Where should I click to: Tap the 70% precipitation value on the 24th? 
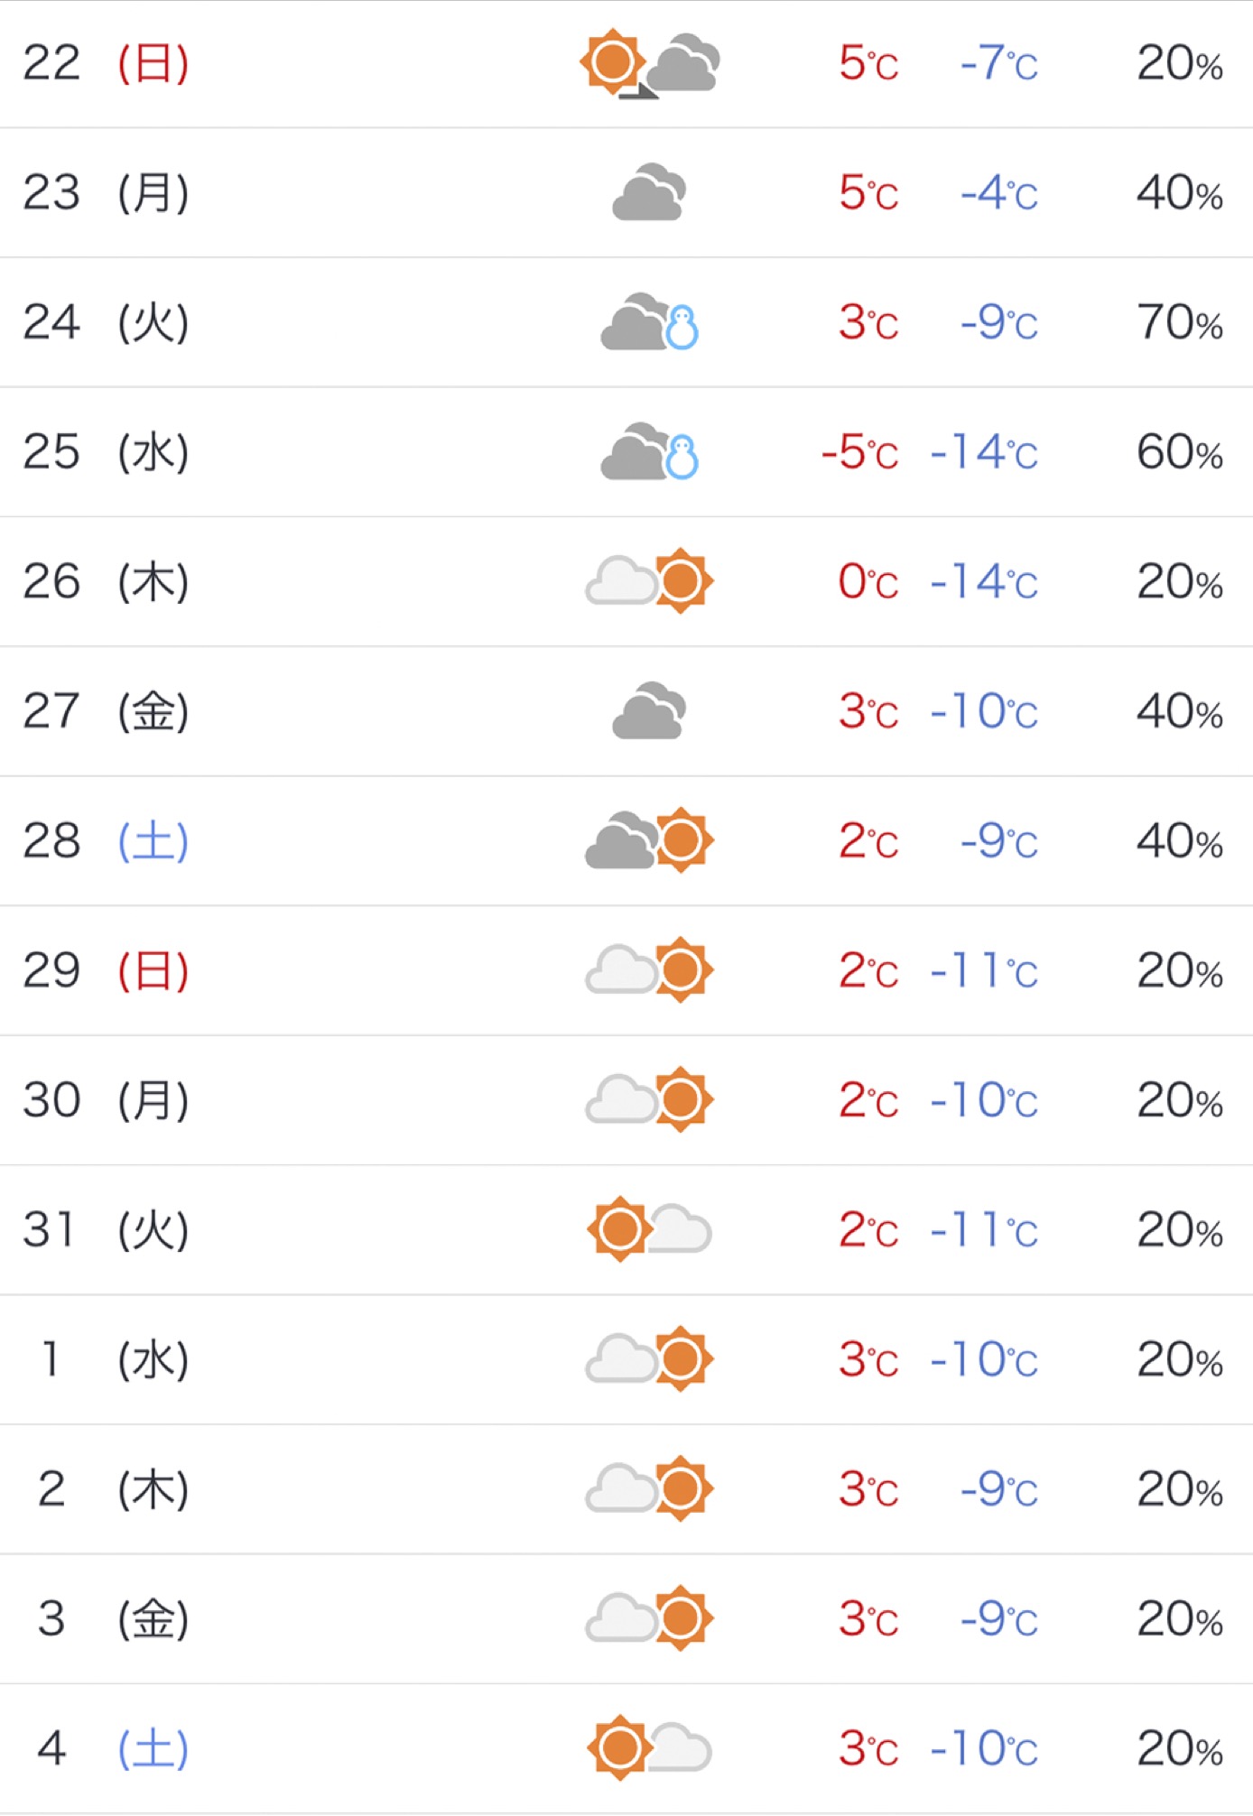[1179, 323]
